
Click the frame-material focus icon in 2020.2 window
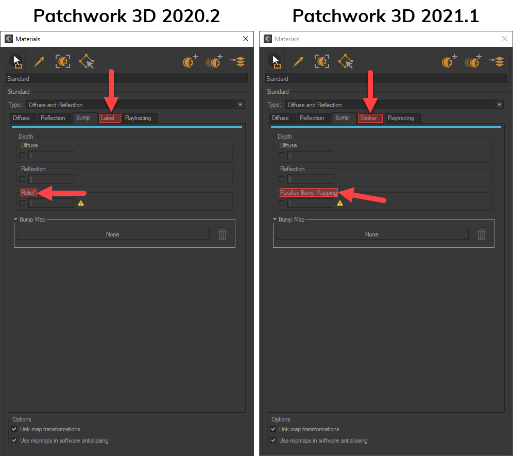point(63,61)
